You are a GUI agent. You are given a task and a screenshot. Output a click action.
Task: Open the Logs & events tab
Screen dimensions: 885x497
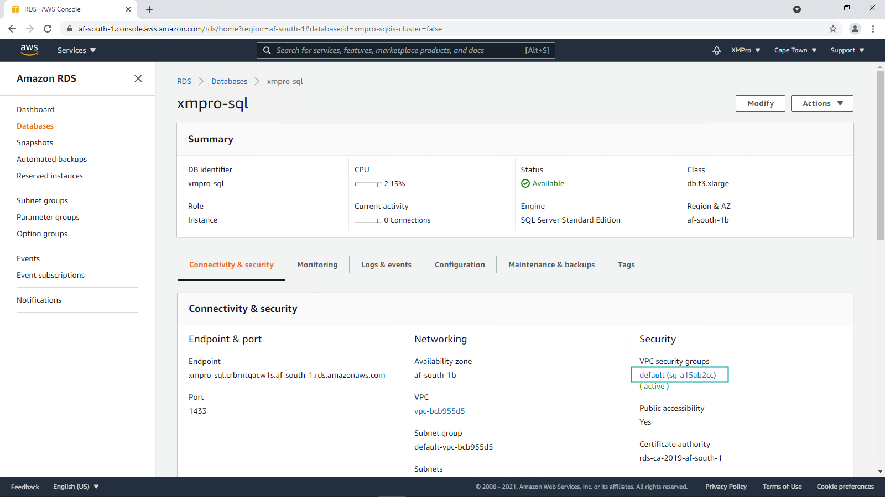pos(386,265)
